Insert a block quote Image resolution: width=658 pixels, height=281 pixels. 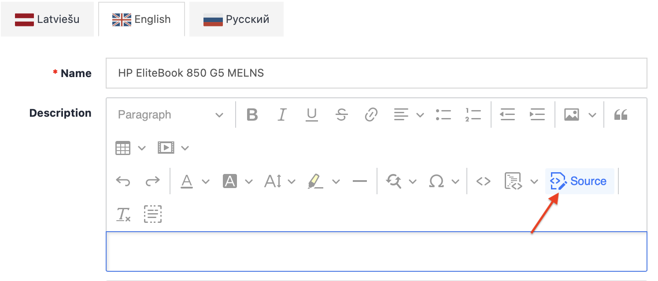pyautogui.click(x=621, y=115)
